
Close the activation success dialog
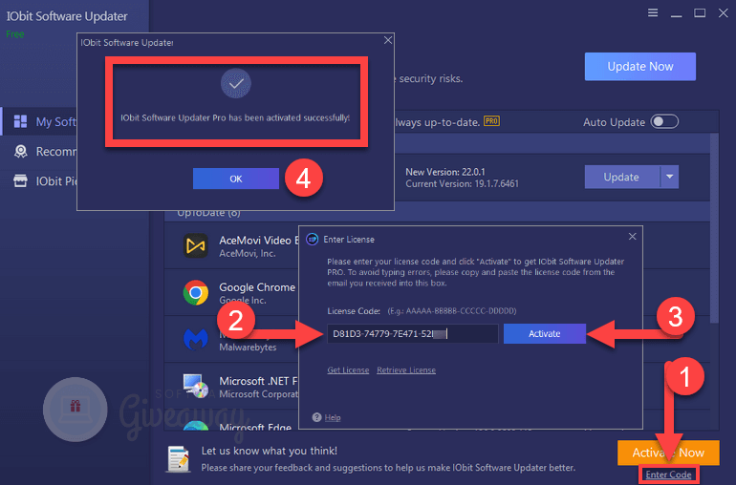[x=388, y=40]
